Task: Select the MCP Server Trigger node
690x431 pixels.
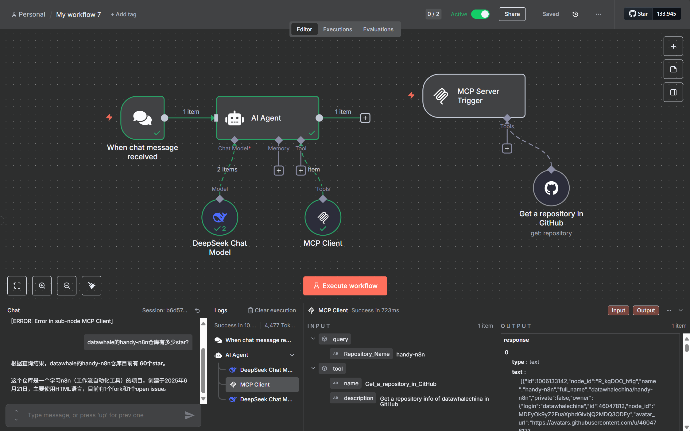Action: (x=474, y=96)
